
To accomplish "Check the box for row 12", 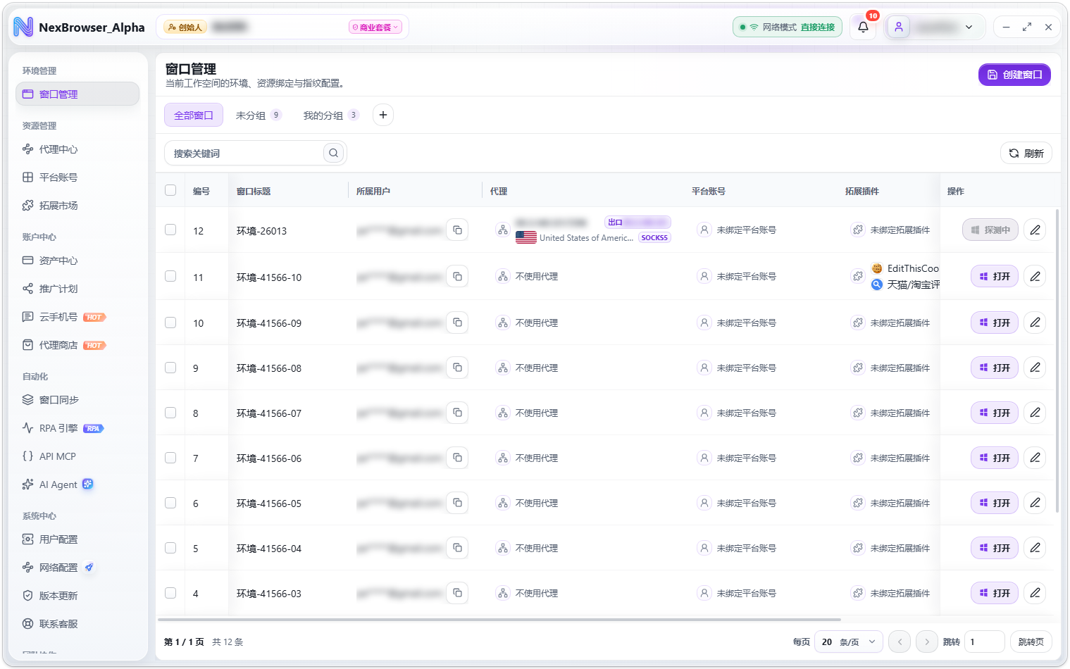I will pyautogui.click(x=170, y=230).
